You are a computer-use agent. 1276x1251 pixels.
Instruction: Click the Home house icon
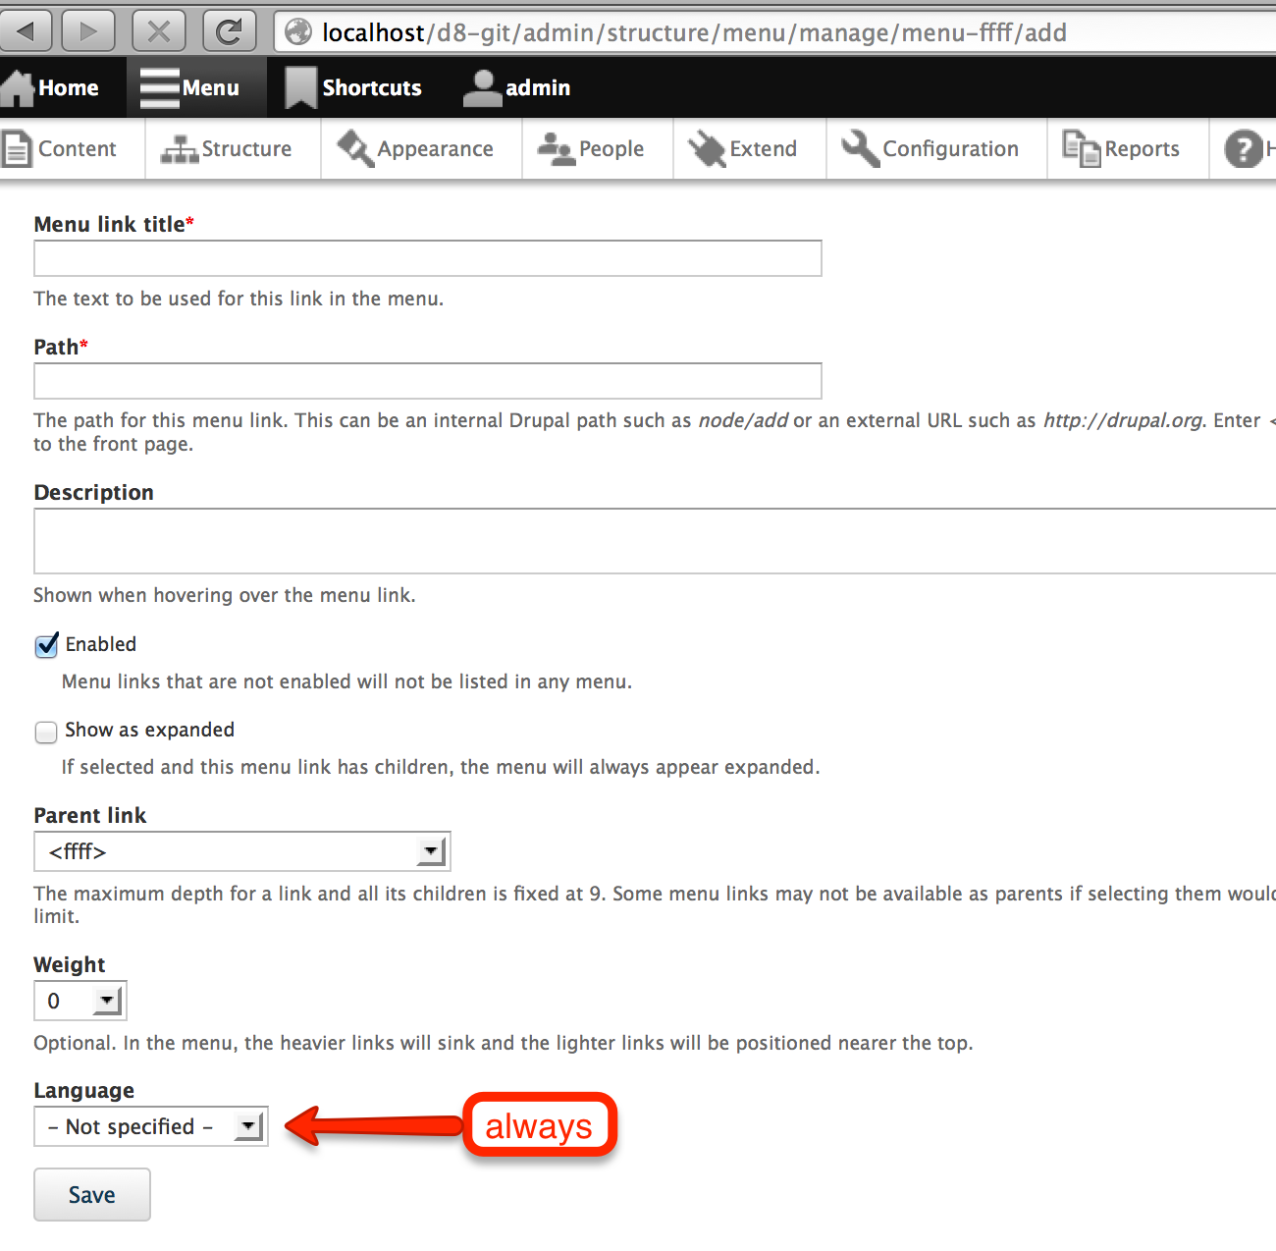click(18, 87)
